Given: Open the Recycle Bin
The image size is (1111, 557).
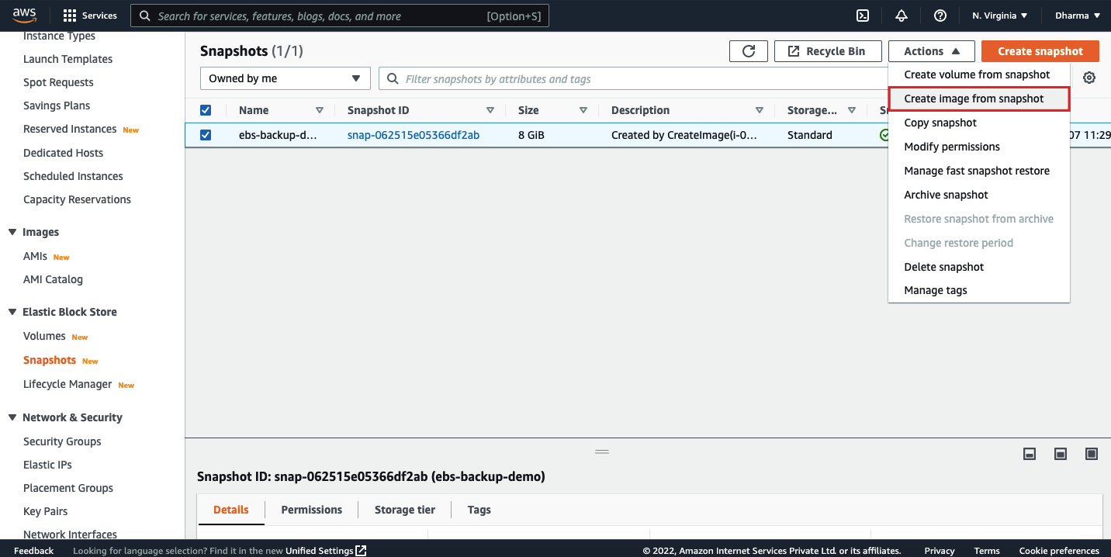Looking at the screenshot, I should coord(828,51).
